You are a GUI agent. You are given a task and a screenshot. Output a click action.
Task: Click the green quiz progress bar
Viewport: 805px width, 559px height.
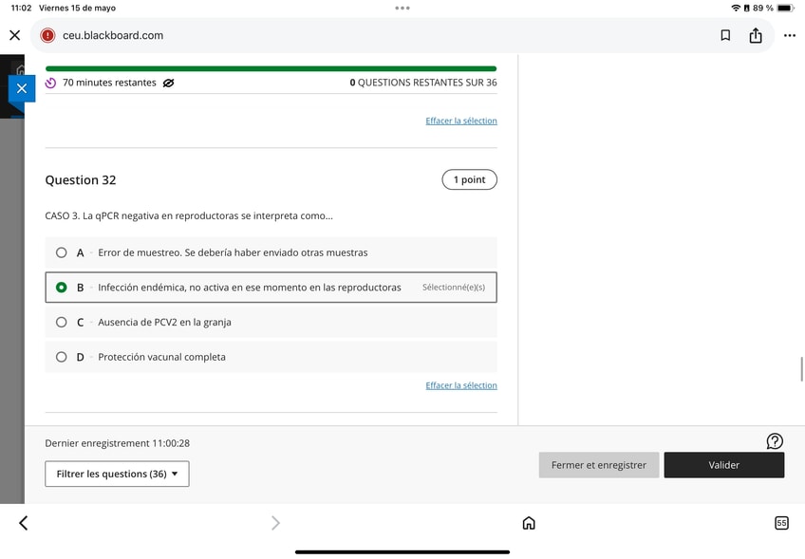(271, 68)
